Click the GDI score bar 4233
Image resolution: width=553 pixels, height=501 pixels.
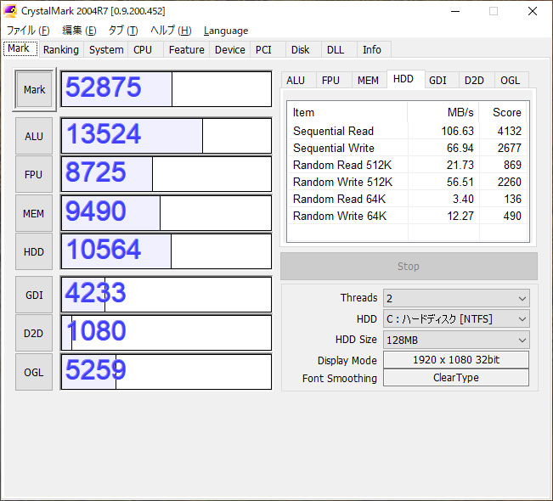click(166, 295)
